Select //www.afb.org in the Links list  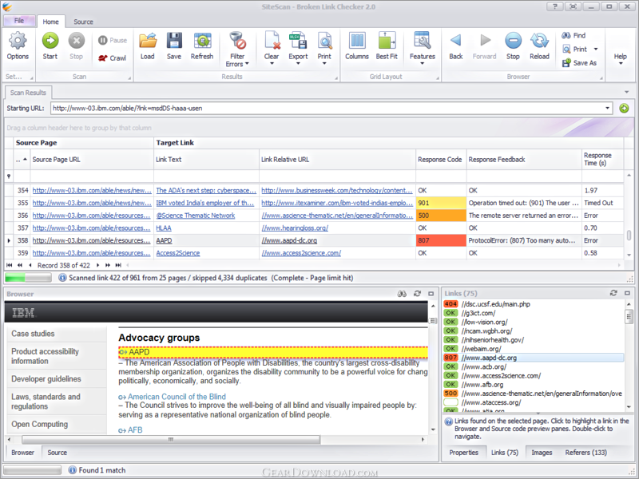[482, 385]
